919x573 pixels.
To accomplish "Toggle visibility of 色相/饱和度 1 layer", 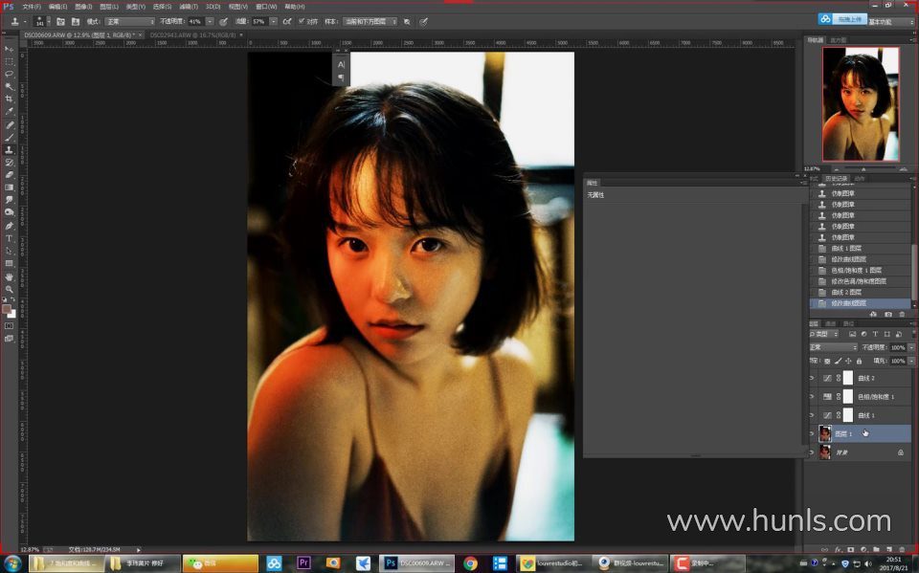I will tap(812, 397).
